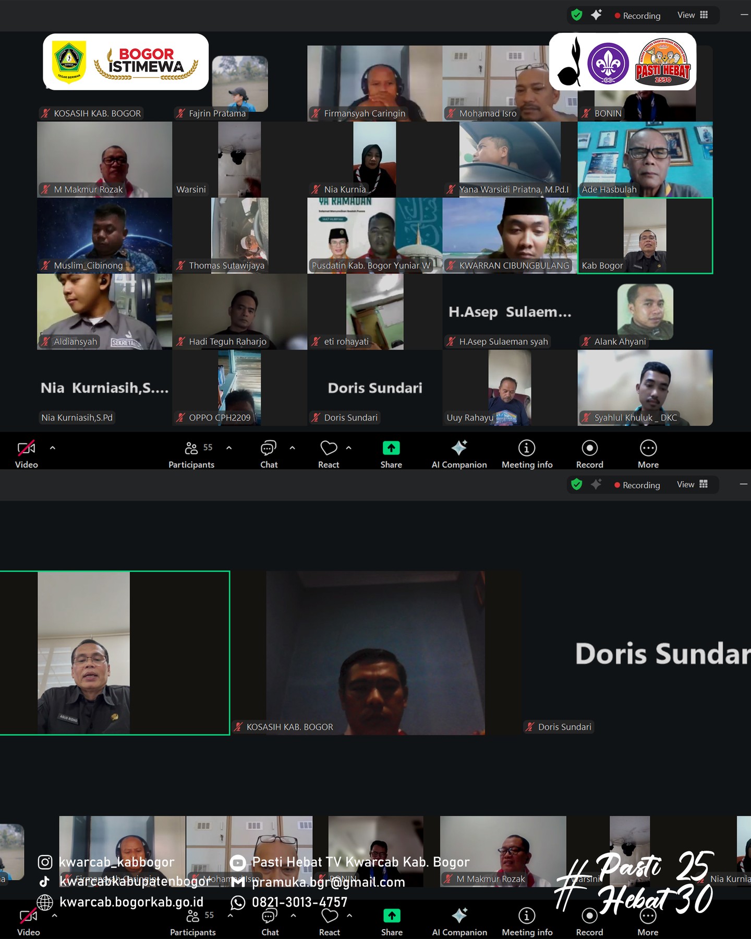Open the More menu in upper meeting toolbar

(x=648, y=448)
